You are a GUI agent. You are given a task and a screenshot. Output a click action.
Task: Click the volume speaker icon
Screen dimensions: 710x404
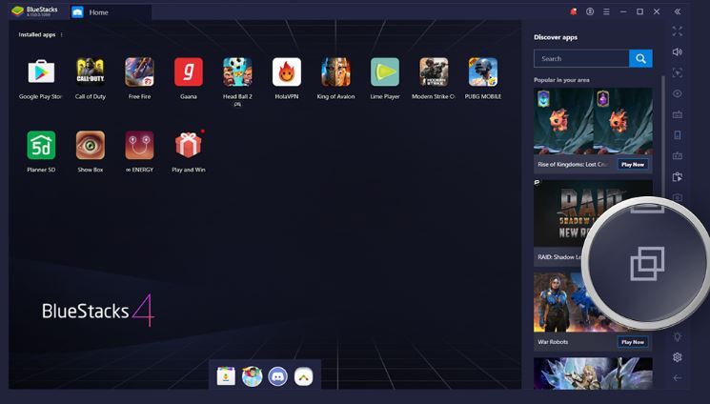point(678,52)
